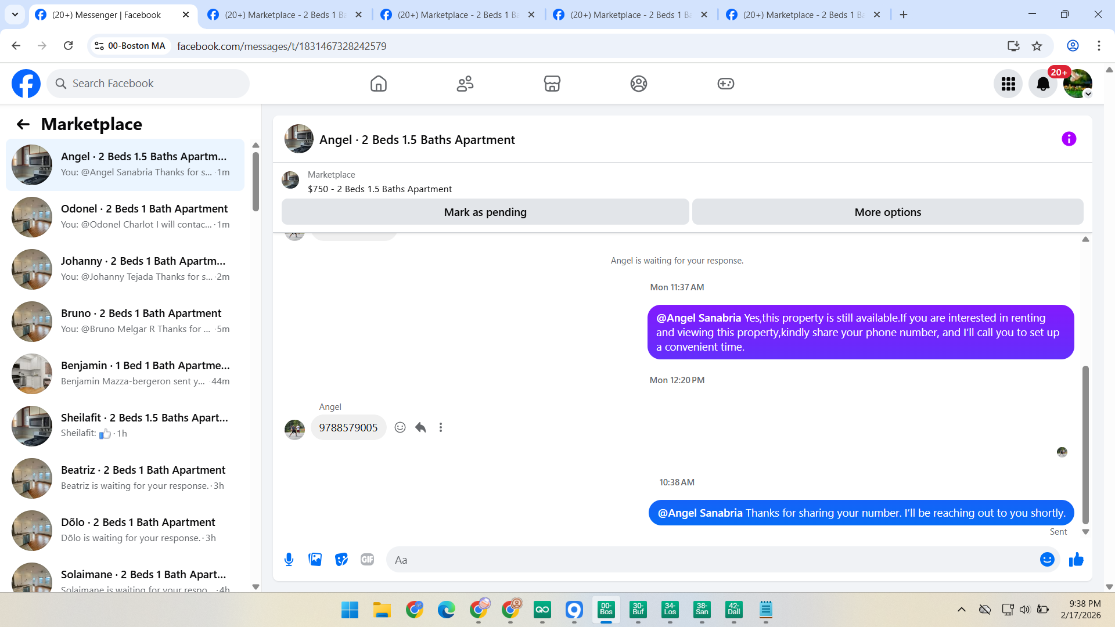
Task: Click Mark as pending button
Action: click(485, 212)
